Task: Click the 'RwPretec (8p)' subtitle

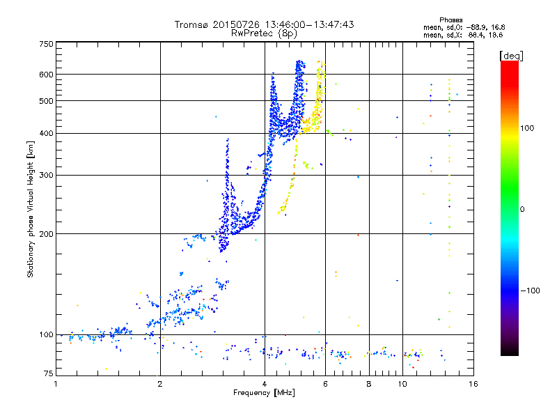Action: pyautogui.click(x=264, y=33)
